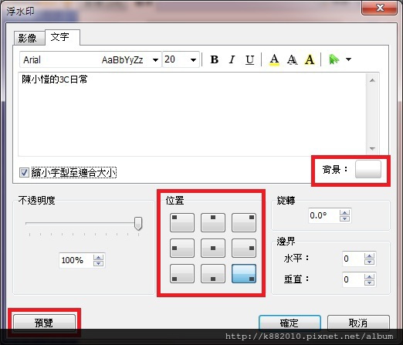Set watermark position to middle-left

182,248
